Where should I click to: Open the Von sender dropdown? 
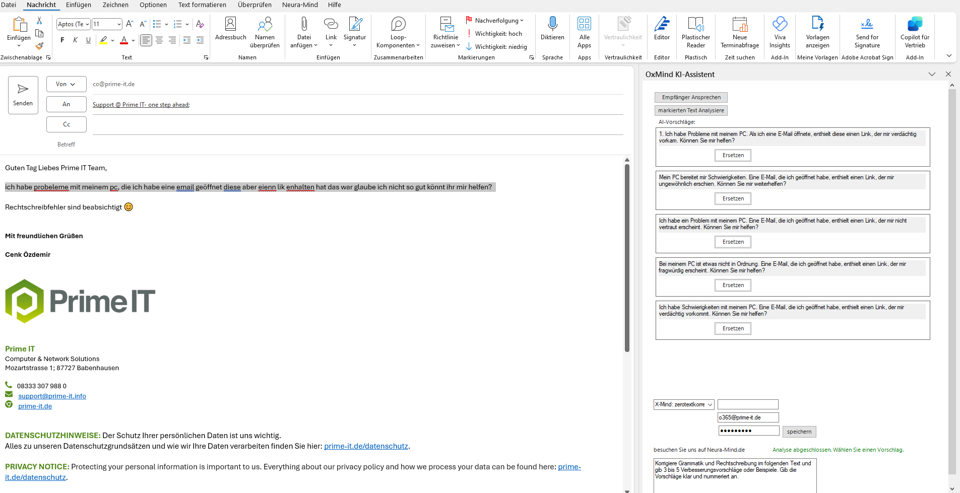(66, 84)
